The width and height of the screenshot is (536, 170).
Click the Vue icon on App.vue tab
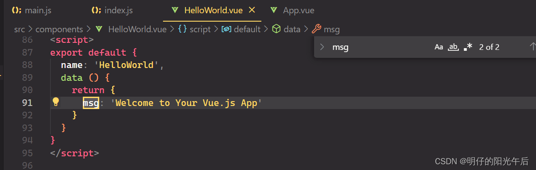(x=274, y=10)
